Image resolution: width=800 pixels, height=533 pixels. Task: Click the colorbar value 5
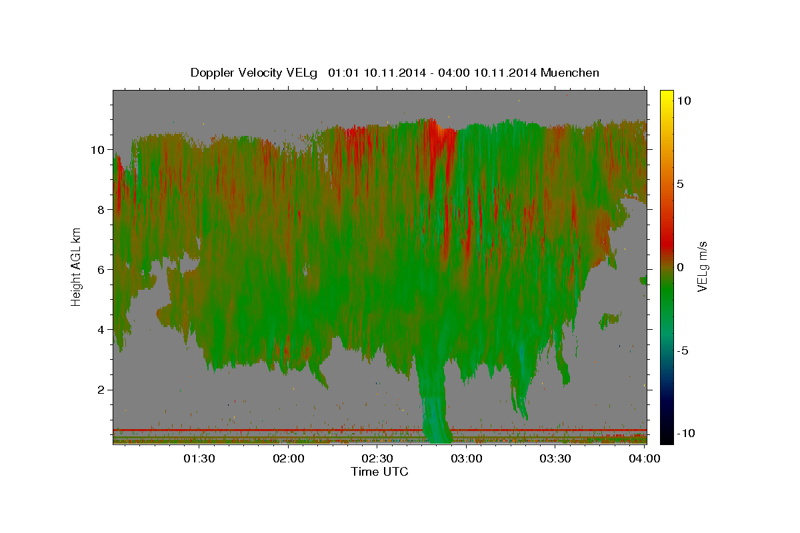[x=681, y=183]
